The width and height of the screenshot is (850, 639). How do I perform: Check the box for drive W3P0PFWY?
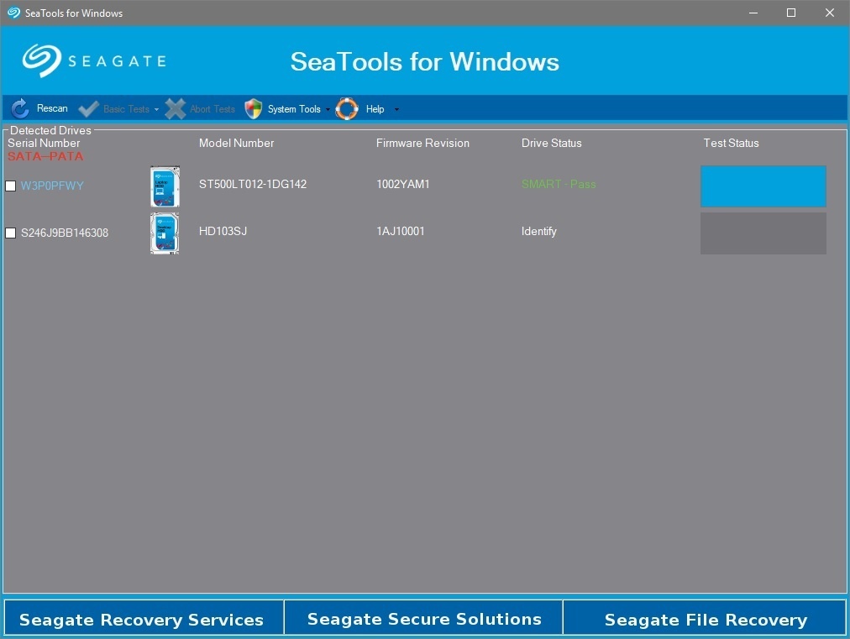click(10, 186)
